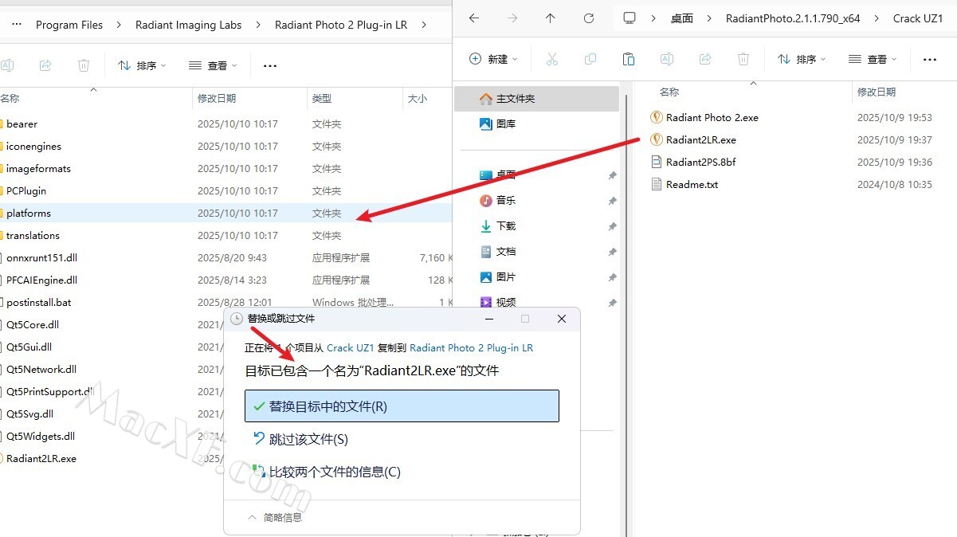
Task: Click the Crack UZ1 link in dialog
Action: [x=351, y=348]
